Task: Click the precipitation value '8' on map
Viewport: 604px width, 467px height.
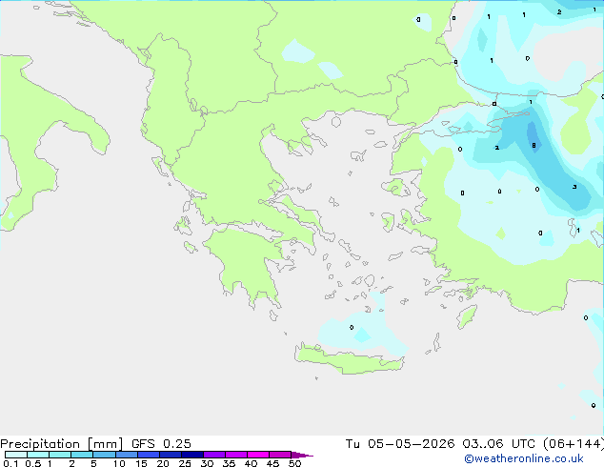Action: click(x=534, y=145)
